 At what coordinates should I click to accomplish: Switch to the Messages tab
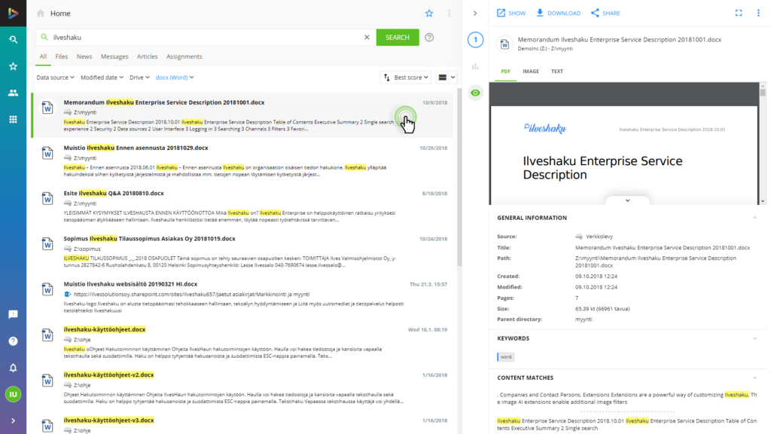(x=114, y=57)
